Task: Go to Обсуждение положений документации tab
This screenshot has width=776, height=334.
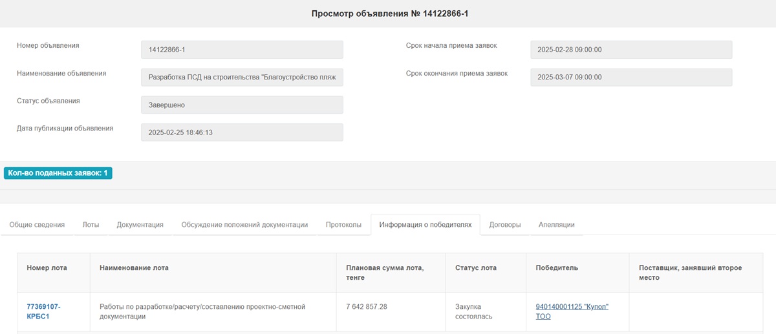Action: (x=244, y=225)
